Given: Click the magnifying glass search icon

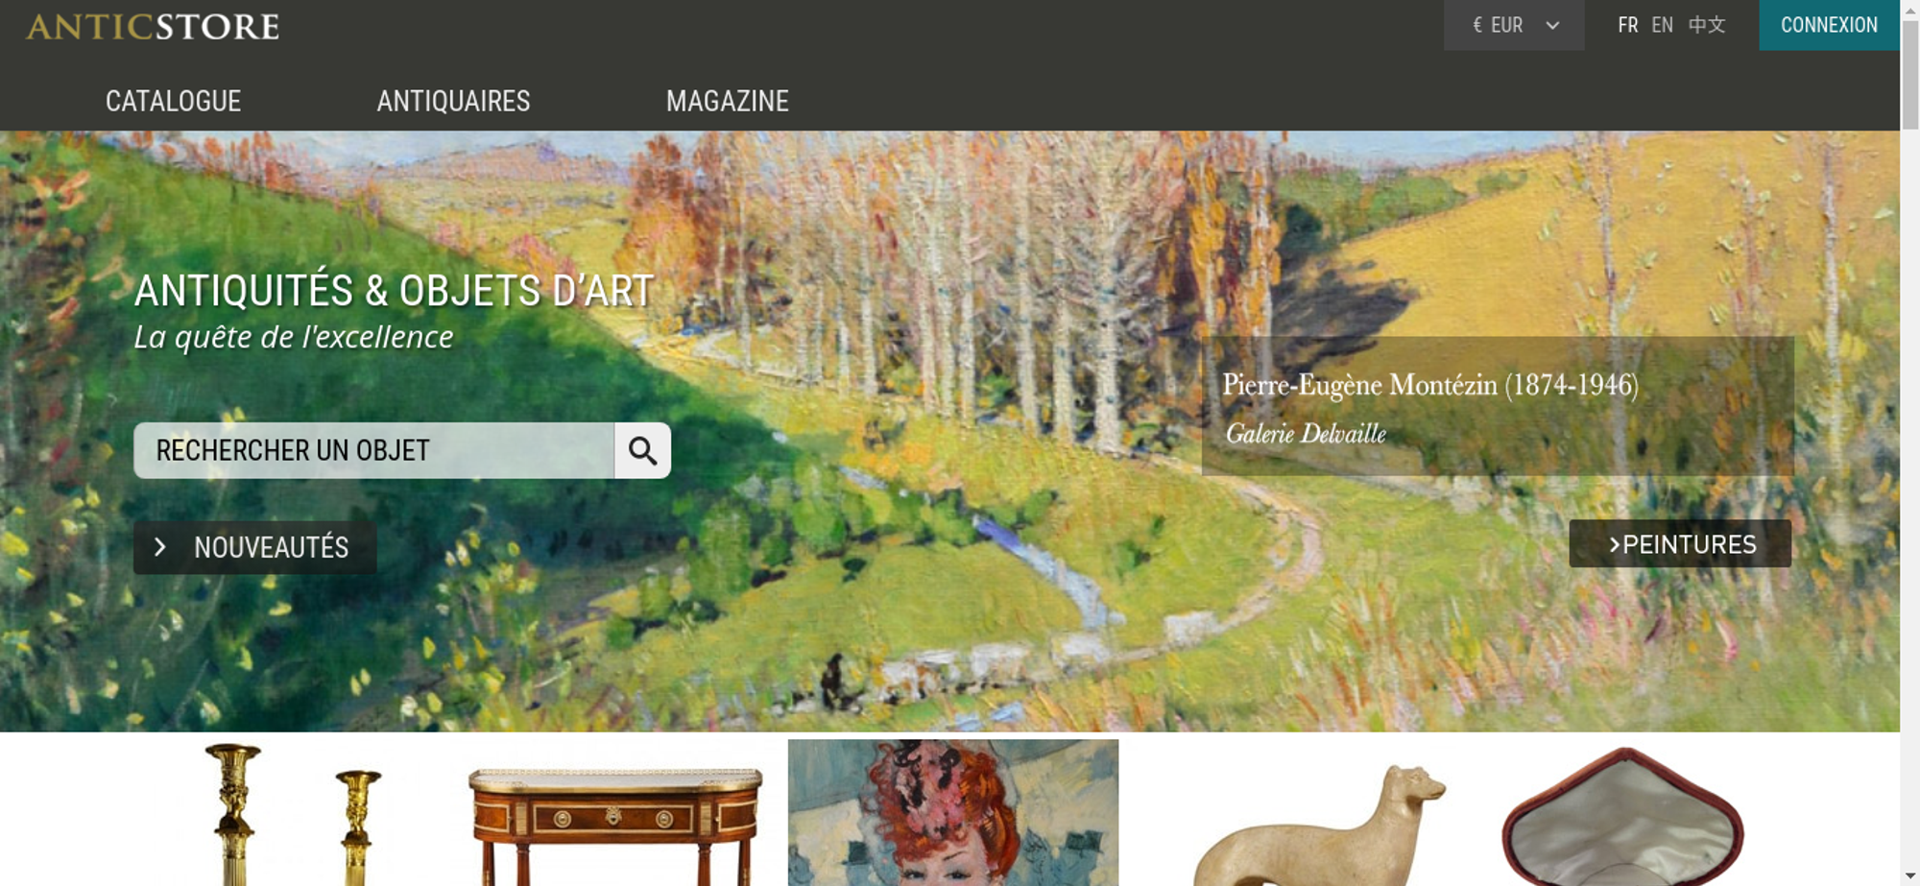Looking at the screenshot, I should click(642, 450).
